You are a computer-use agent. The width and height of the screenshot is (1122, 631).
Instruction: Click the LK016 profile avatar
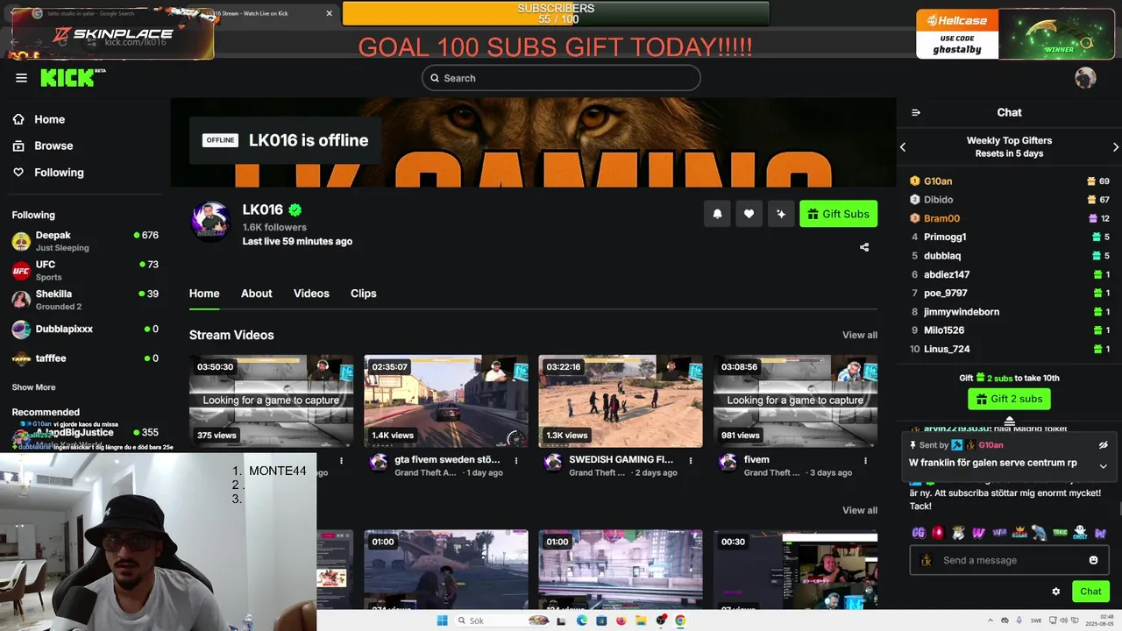(x=210, y=221)
